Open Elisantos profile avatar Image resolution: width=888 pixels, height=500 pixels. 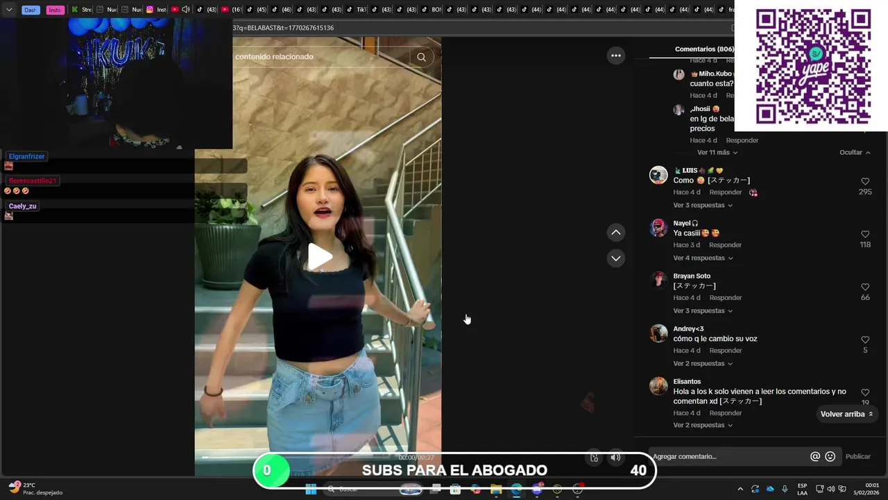click(658, 386)
